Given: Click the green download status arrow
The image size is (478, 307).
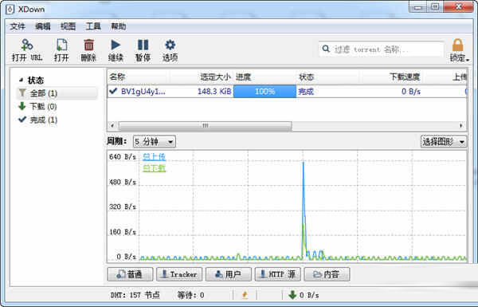Looking at the screenshot, I should coord(292,295).
